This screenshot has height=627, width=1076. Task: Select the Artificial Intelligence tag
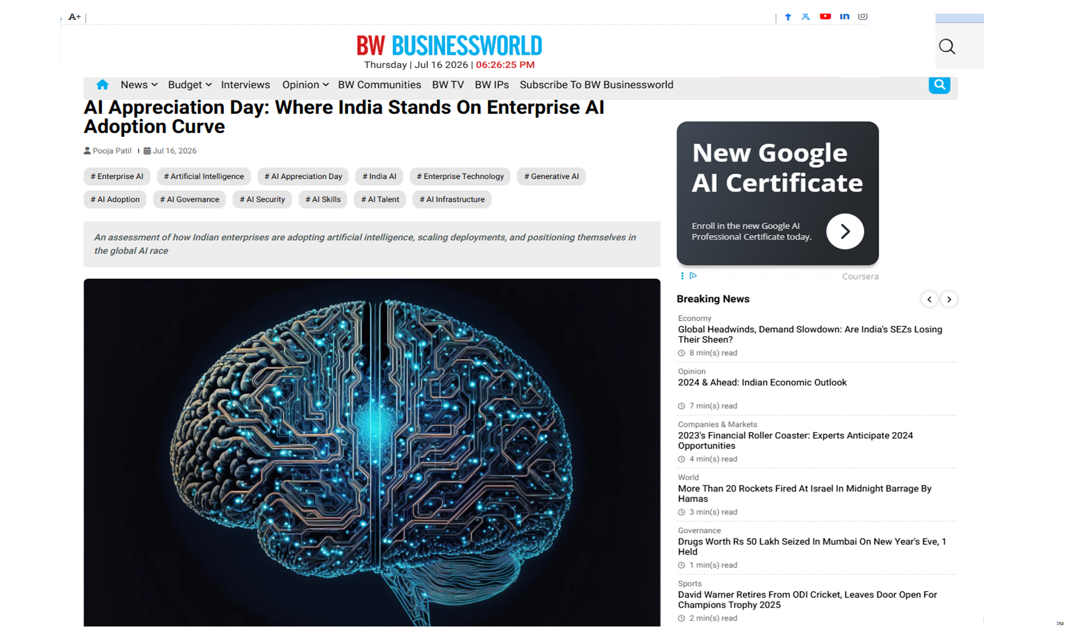(204, 176)
